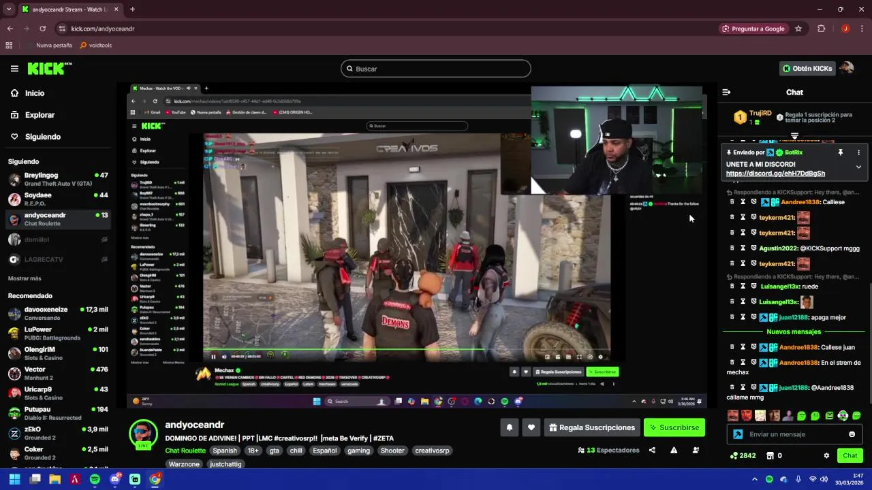Click the Chrome address bar URL
This screenshot has width=872, height=490.
(x=103, y=29)
